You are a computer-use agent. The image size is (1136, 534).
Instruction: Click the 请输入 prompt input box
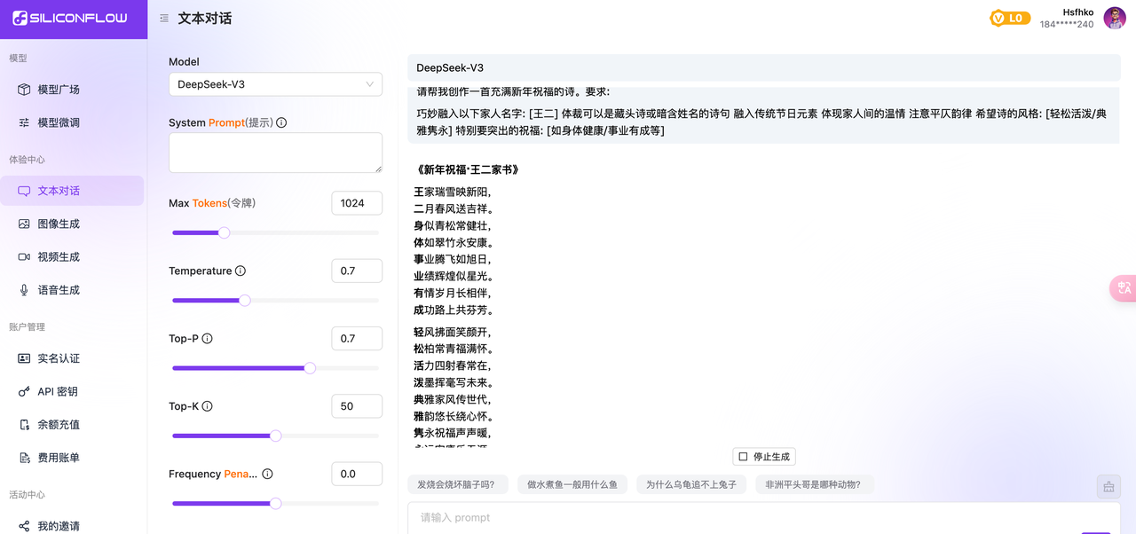(763, 518)
